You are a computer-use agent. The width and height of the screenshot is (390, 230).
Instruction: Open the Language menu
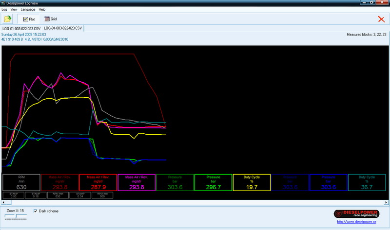coord(27,9)
